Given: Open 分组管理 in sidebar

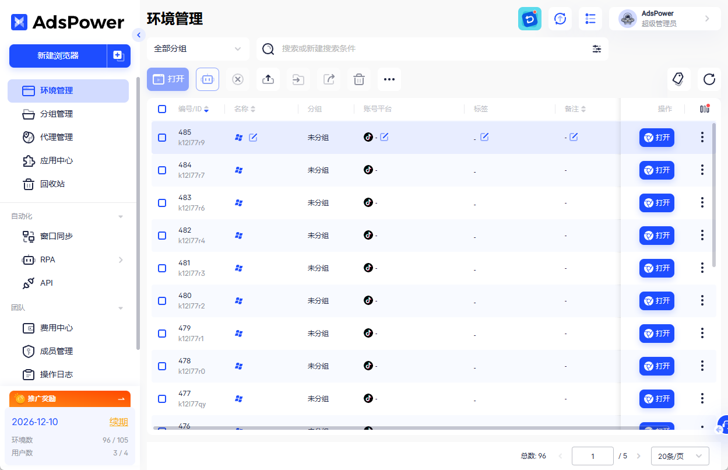Looking at the screenshot, I should pyautogui.click(x=68, y=114).
